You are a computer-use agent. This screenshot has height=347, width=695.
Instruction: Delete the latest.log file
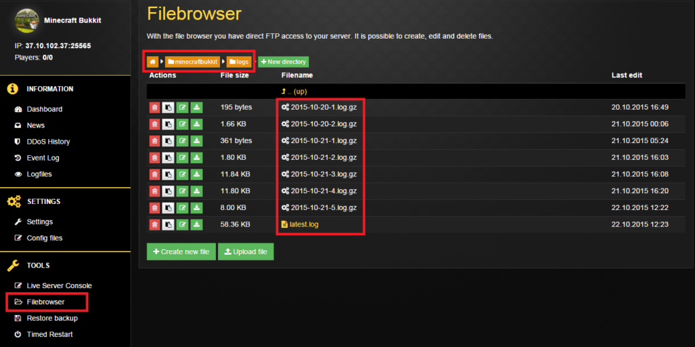pyautogui.click(x=154, y=224)
